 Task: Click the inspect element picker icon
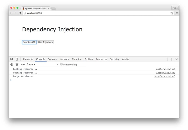(12, 59)
